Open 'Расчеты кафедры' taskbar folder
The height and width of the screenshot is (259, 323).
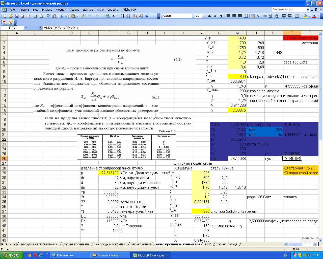(x=109, y=255)
